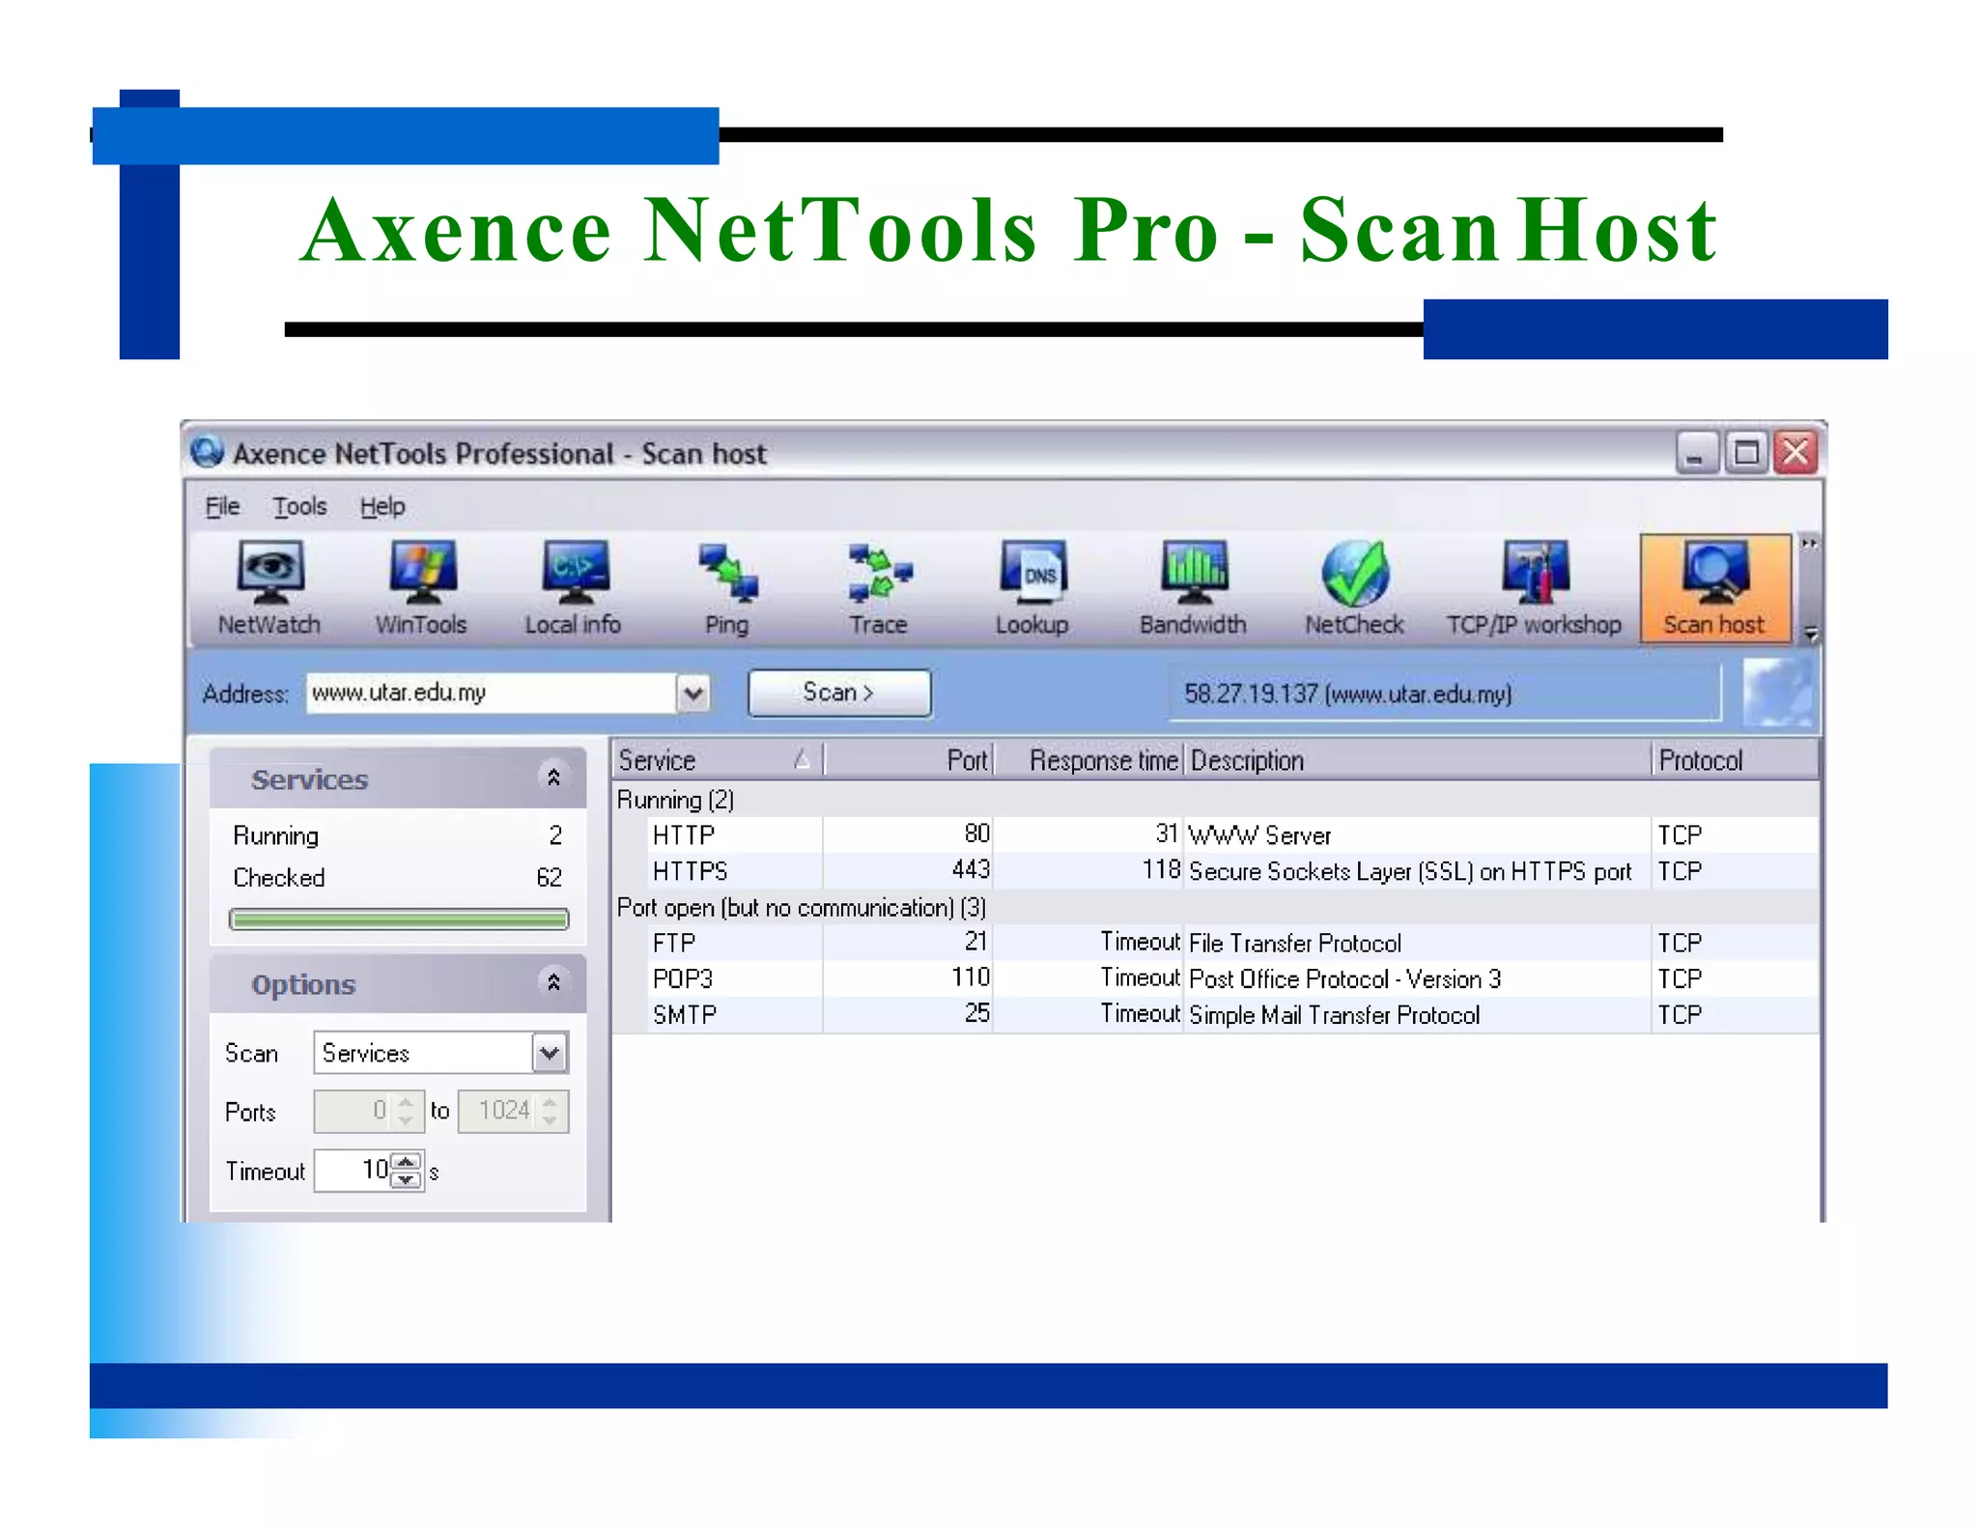Click the toolbar overflow arrows at right end
The height and width of the screenshot is (1528, 1978).
(1809, 545)
